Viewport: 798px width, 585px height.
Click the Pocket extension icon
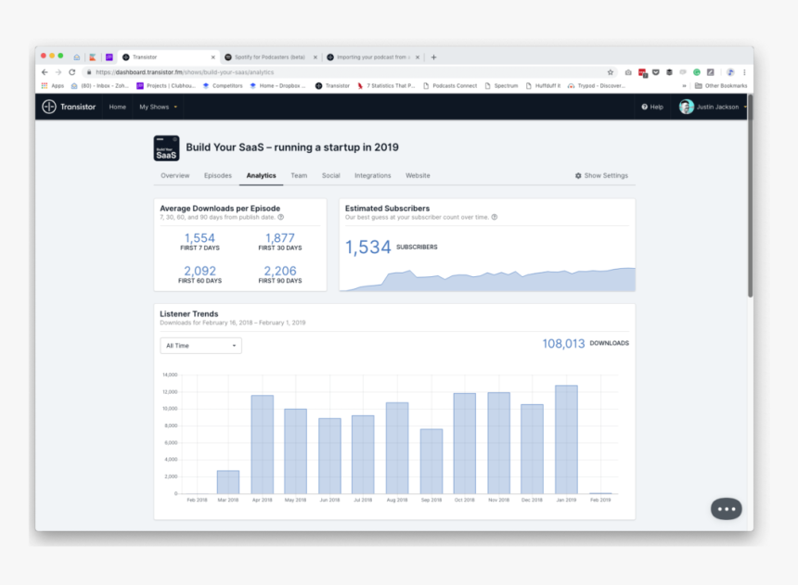(x=656, y=72)
